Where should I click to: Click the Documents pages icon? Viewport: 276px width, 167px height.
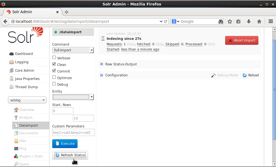[x=16, y=133]
